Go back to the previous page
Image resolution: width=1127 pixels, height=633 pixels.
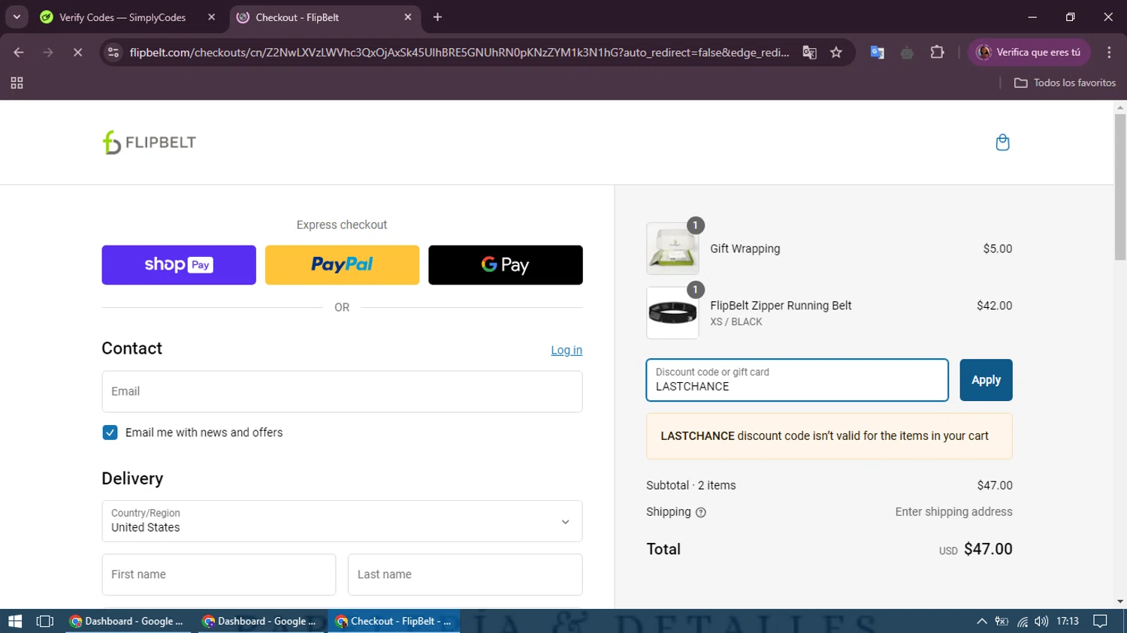point(19,53)
